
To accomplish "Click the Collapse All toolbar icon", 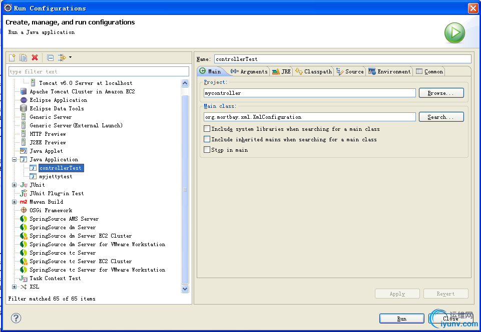I will (x=51, y=57).
